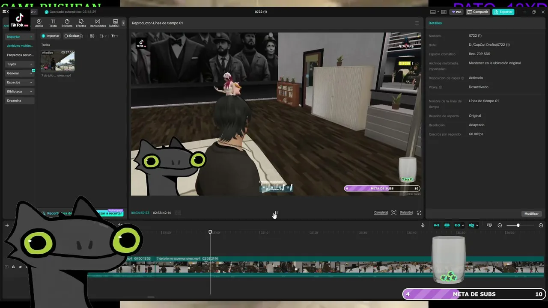Click the project title 0722 (1)
Screen dimensions: 548x308
261,12
